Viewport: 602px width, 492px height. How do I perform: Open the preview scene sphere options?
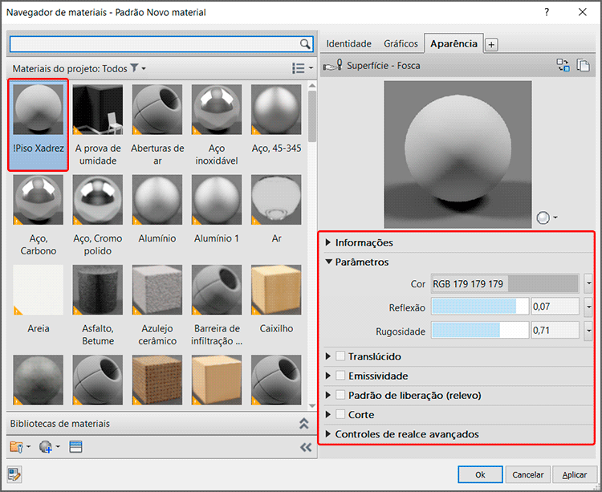click(547, 218)
